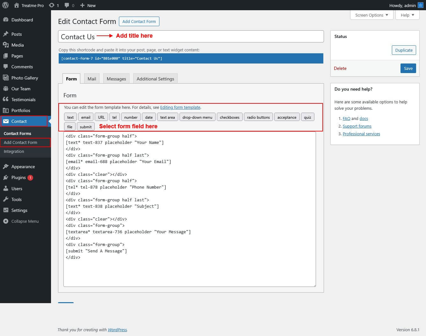Click the updates refresh icon
Screen dimensions: 426x336
click(52, 5)
